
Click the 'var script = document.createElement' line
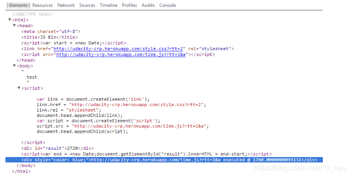(x=98, y=120)
